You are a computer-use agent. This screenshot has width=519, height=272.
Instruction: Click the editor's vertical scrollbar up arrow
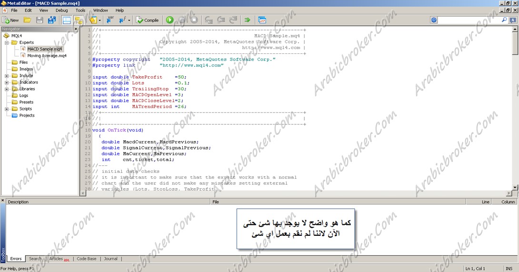(x=515, y=29)
